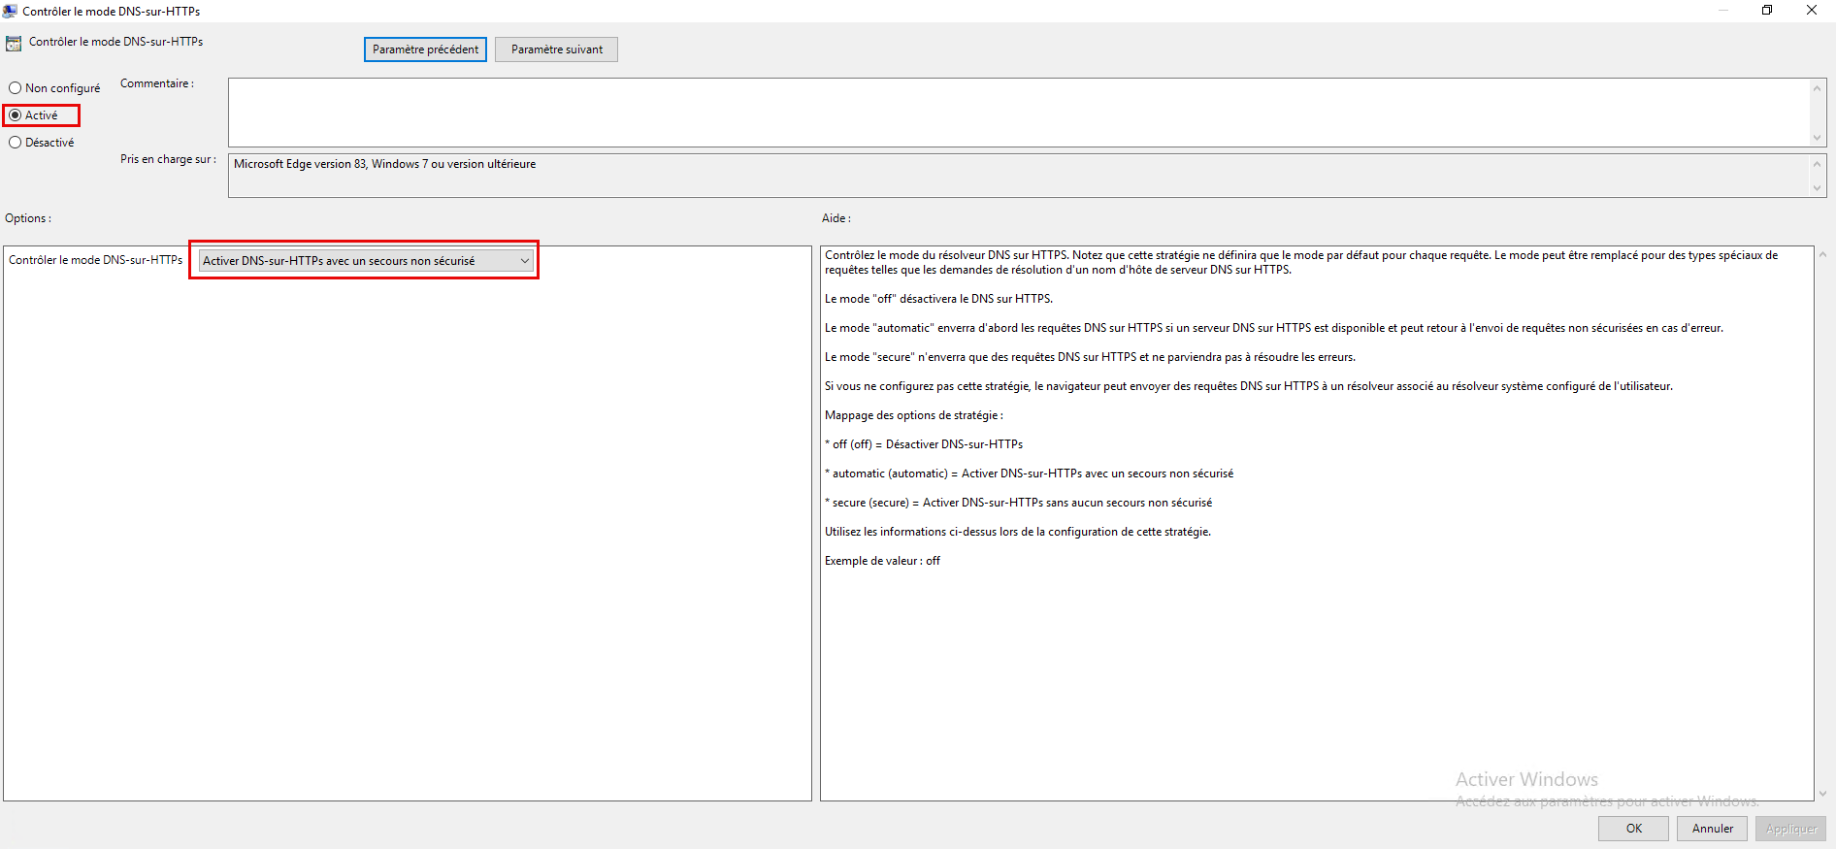Click inside the Commentaire text box

pos(1019,113)
